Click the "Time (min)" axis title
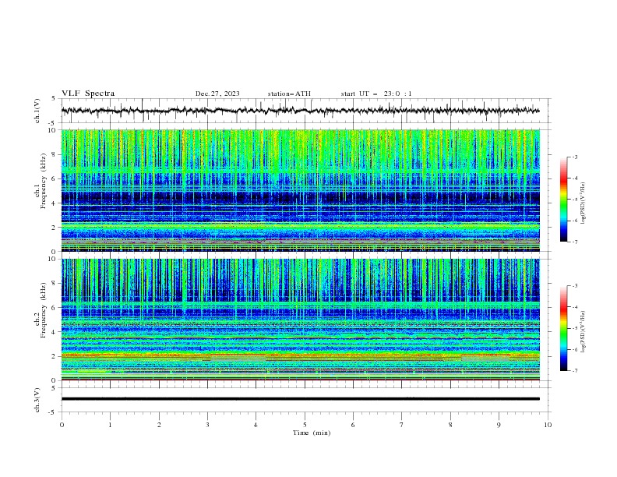The height and width of the screenshot is (477, 617). click(312, 433)
